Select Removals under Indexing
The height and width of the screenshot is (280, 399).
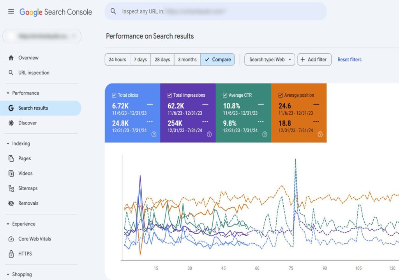tap(28, 203)
